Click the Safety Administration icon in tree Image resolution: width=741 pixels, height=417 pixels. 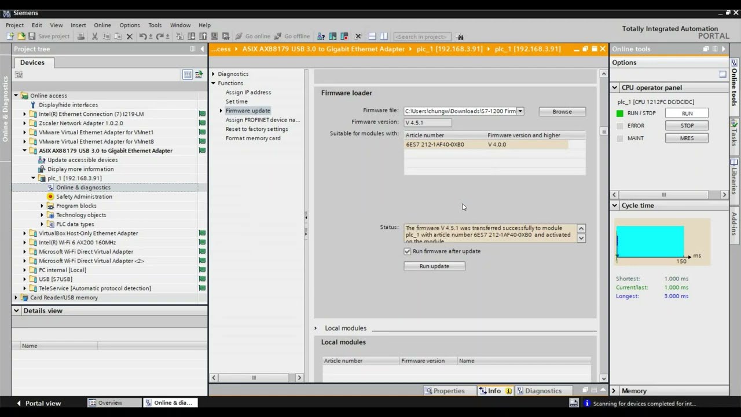click(x=50, y=197)
